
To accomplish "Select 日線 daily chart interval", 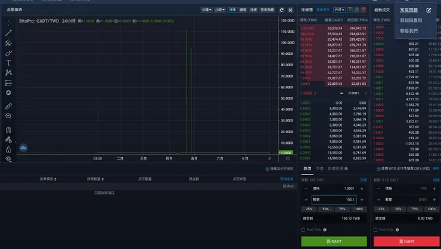I will click(x=232, y=10).
